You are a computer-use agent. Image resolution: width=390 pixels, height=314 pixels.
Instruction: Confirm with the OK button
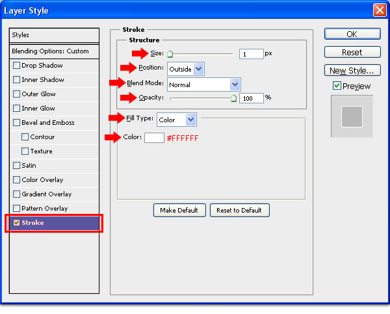[352, 34]
